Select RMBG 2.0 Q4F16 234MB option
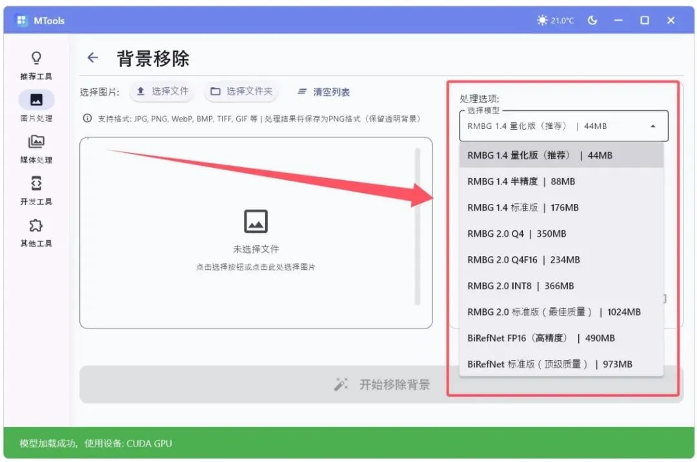This screenshot has height=462, width=697. (x=561, y=260)
